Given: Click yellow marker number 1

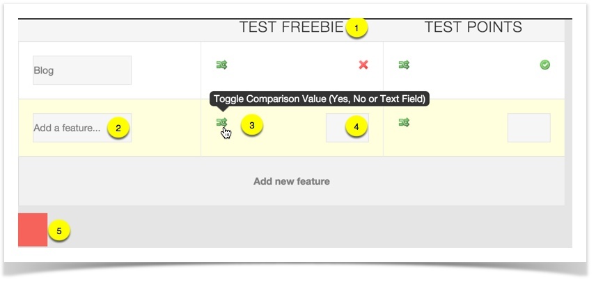Looking at the screenshot, I should [356, 28].
